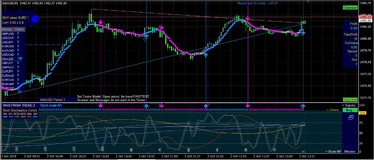
Task: Select AUDUSD in the symbol list
Action: pyautogui.click(x=8, y=50)
